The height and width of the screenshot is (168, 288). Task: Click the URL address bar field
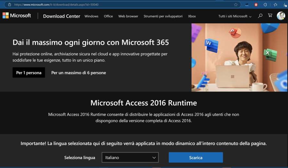(122, 4)
